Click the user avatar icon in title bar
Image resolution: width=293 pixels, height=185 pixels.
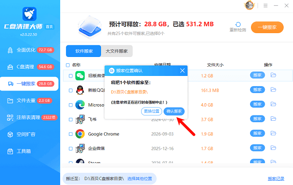coord(249,5)
